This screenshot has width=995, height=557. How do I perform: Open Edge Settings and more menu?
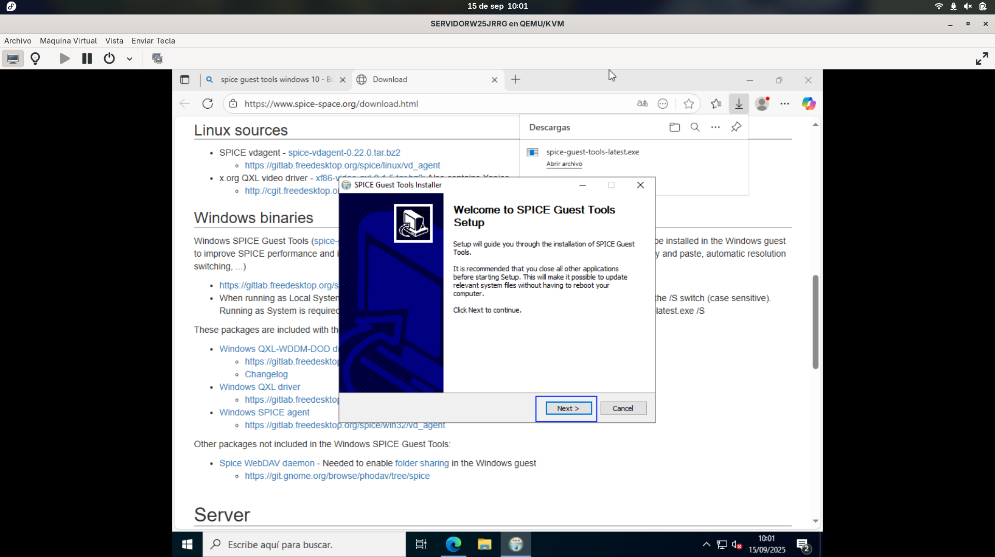click(785, 104)
